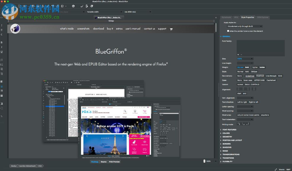Click the bulleted list icon in sidebar
Image resolution: width=292 pixels, height=171 pixels.
coord(1,60)
